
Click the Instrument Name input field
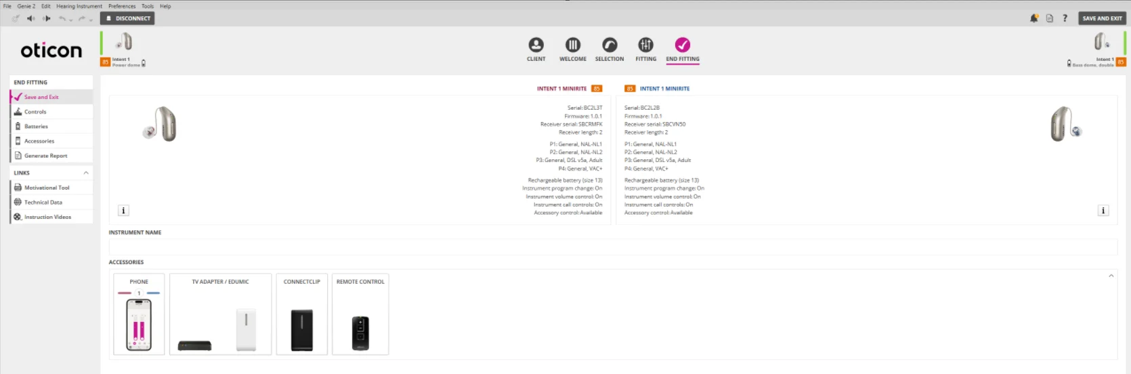(x=613, y=247)
